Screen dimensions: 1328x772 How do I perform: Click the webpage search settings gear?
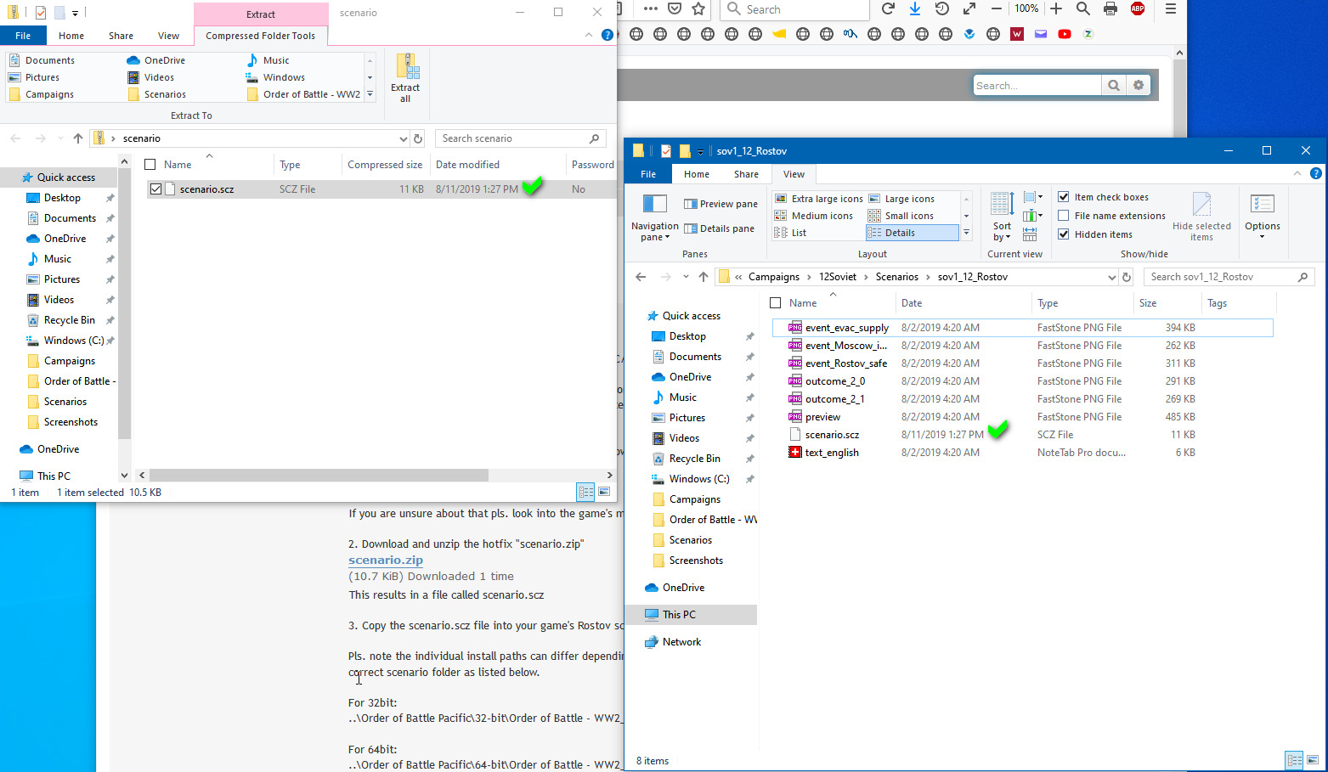click(x=1139, y=85)
